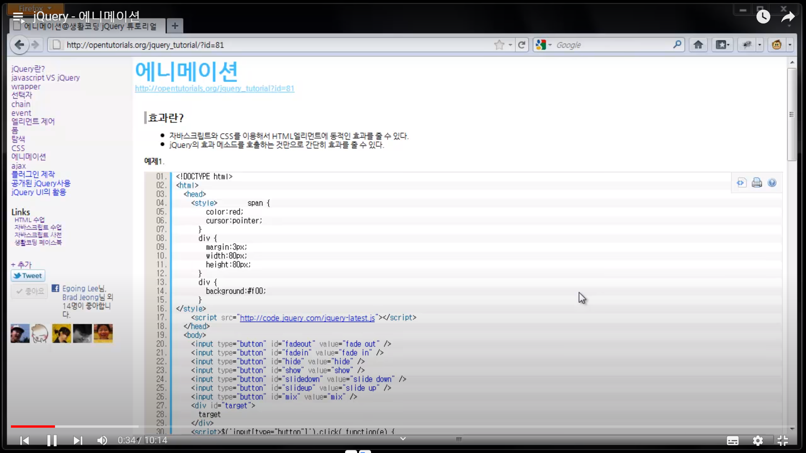This screenshot has width=806, height=453.
Task: Click the code help question icon
Action: tap(772, 183)
